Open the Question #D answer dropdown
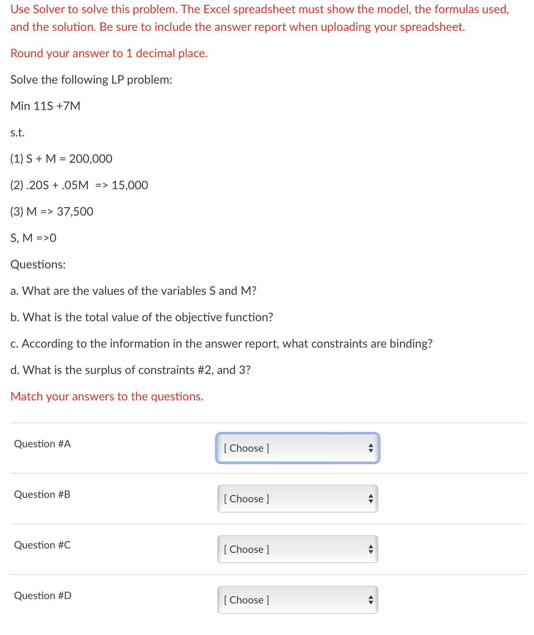This screenshot has width=534, height=635. pyautogui.click(x=297, y=600)
